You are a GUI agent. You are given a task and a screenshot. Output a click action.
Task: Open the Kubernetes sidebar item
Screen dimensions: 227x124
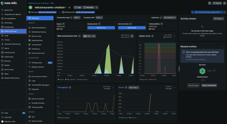click(9, 57)
